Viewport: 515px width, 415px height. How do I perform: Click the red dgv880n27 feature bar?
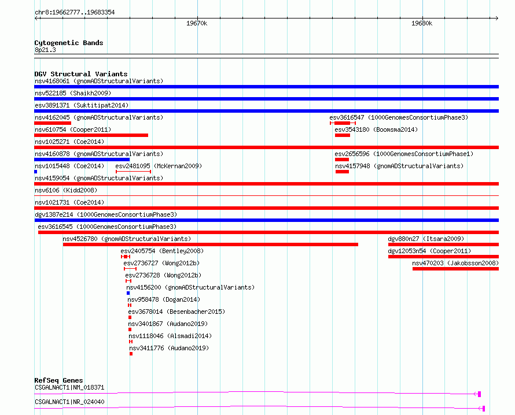coord(443,244)
